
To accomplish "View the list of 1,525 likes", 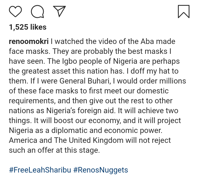I will [x=28, y=27].
